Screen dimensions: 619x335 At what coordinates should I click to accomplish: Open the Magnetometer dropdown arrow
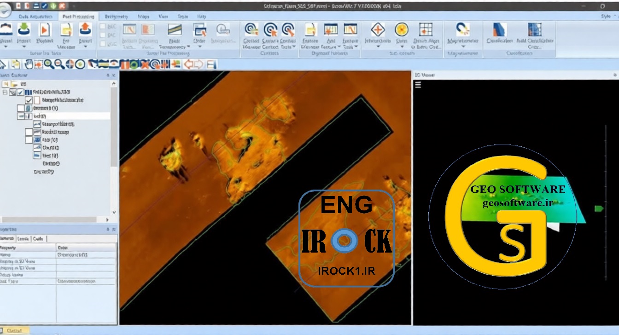click(x=462, y=47)
